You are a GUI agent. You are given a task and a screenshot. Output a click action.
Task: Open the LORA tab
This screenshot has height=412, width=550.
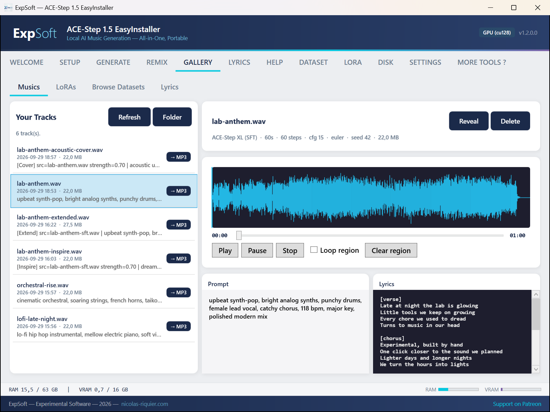353,62
